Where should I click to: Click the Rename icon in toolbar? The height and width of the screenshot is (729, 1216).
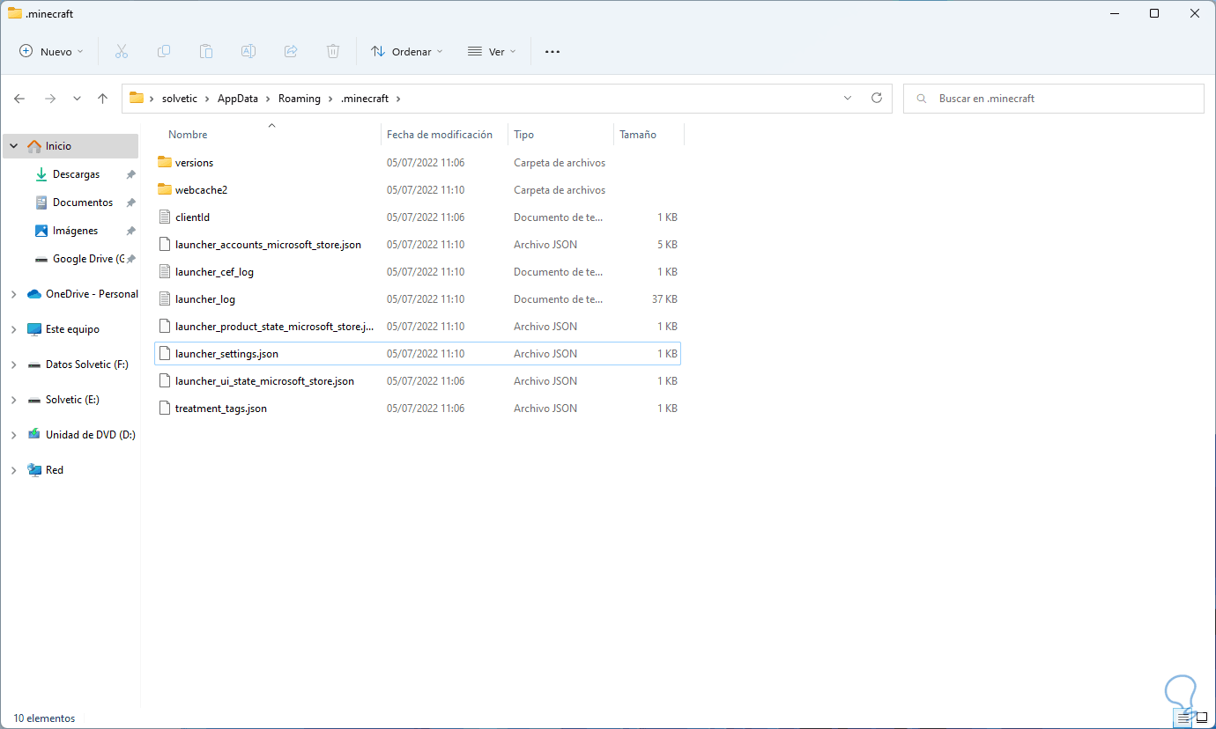tap(248, 52)
